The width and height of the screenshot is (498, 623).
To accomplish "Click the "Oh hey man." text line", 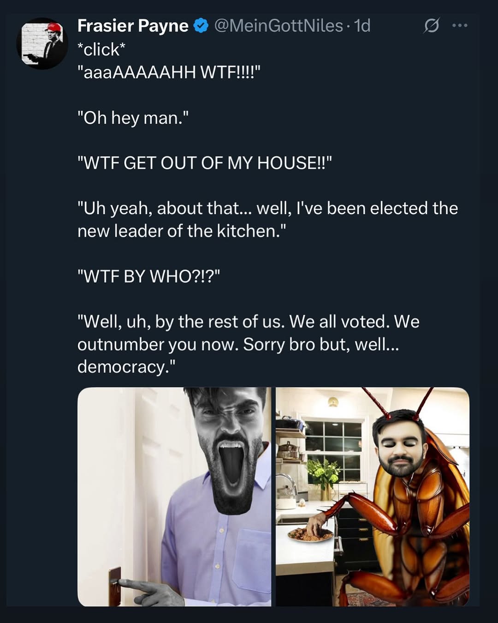I will (133, 118).
